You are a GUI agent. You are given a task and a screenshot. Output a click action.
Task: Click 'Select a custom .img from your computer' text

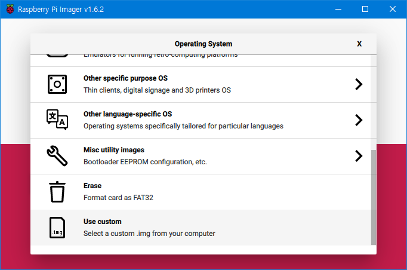149,234
